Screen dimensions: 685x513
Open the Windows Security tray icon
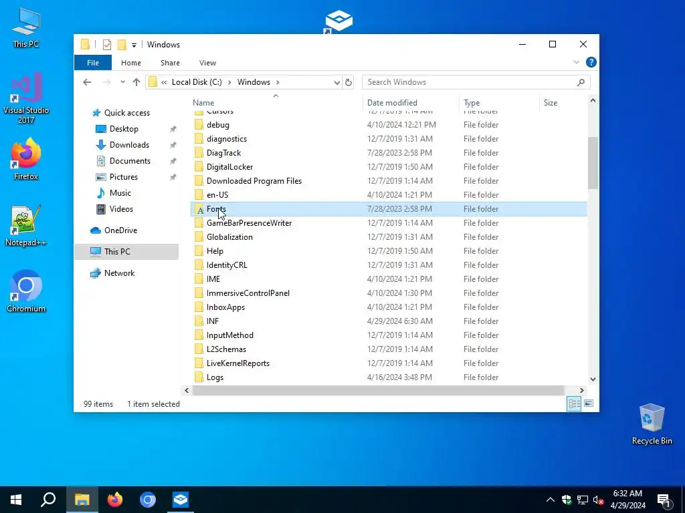(x=567, y=500)
